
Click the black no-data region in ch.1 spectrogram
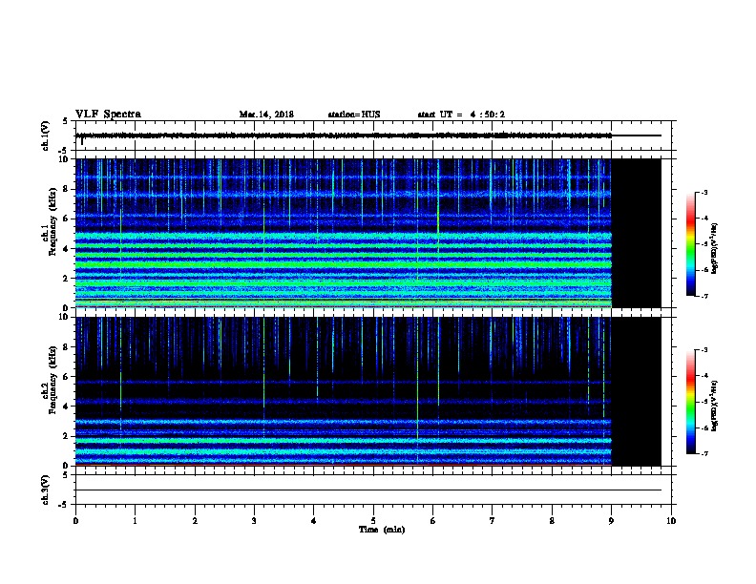[637, 233]
